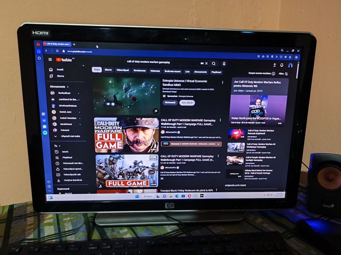Click the Vizionează button on the ad
341x255 pixels.
pyautogui.click(x=170, y=102)
